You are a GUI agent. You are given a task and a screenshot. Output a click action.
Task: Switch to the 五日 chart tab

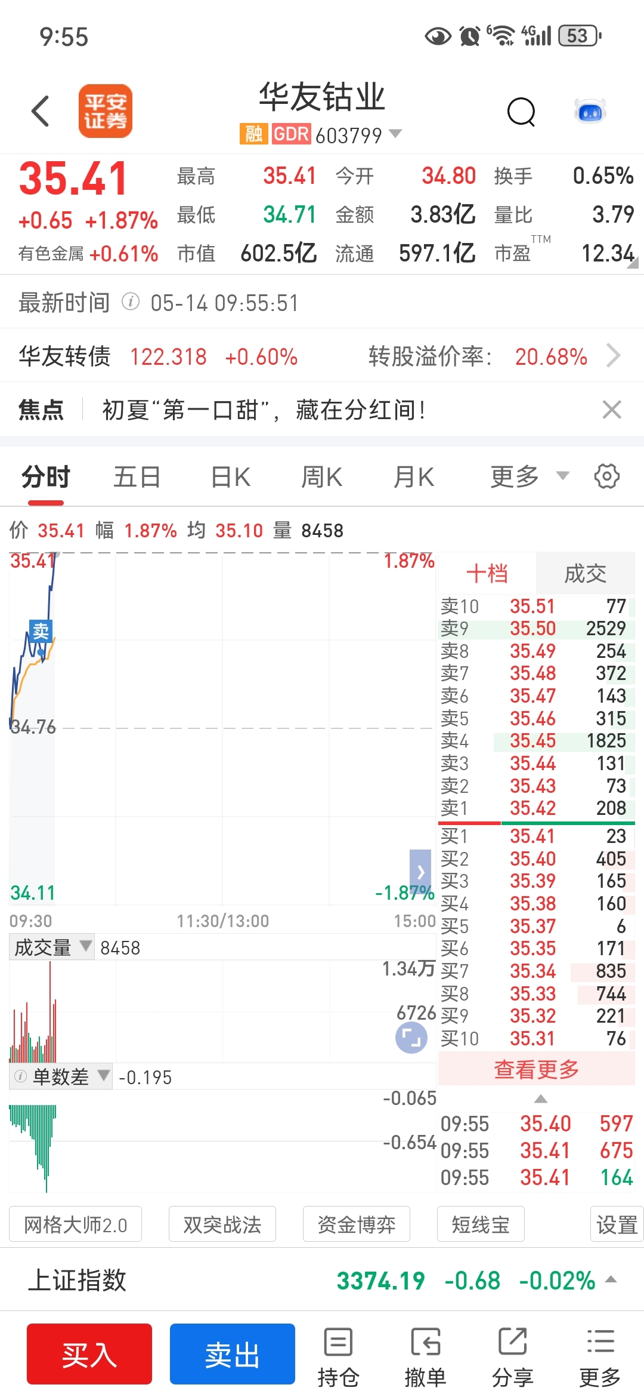click(137, 478)
